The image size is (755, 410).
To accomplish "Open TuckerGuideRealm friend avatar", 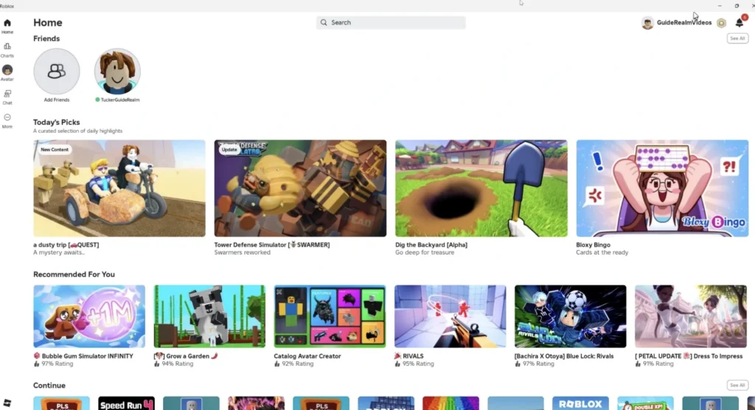I will coord(117,72).
